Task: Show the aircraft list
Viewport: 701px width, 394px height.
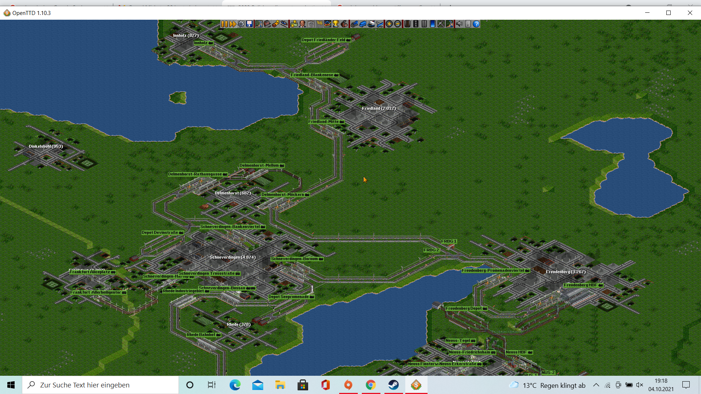Action: pos(380,24)
